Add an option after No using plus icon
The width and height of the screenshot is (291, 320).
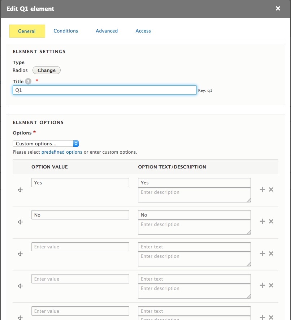click(x=262, y=221)
